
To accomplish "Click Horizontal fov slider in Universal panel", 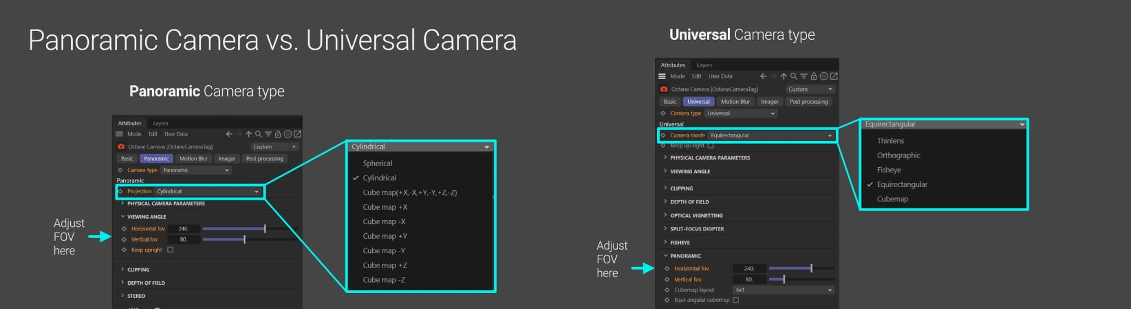I will (x=801, y=268).
